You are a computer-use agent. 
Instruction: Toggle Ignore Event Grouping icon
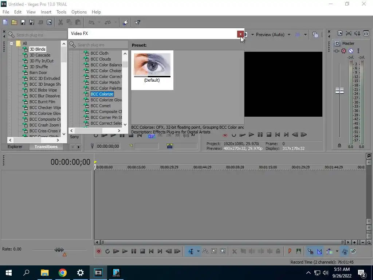[353, 251]
